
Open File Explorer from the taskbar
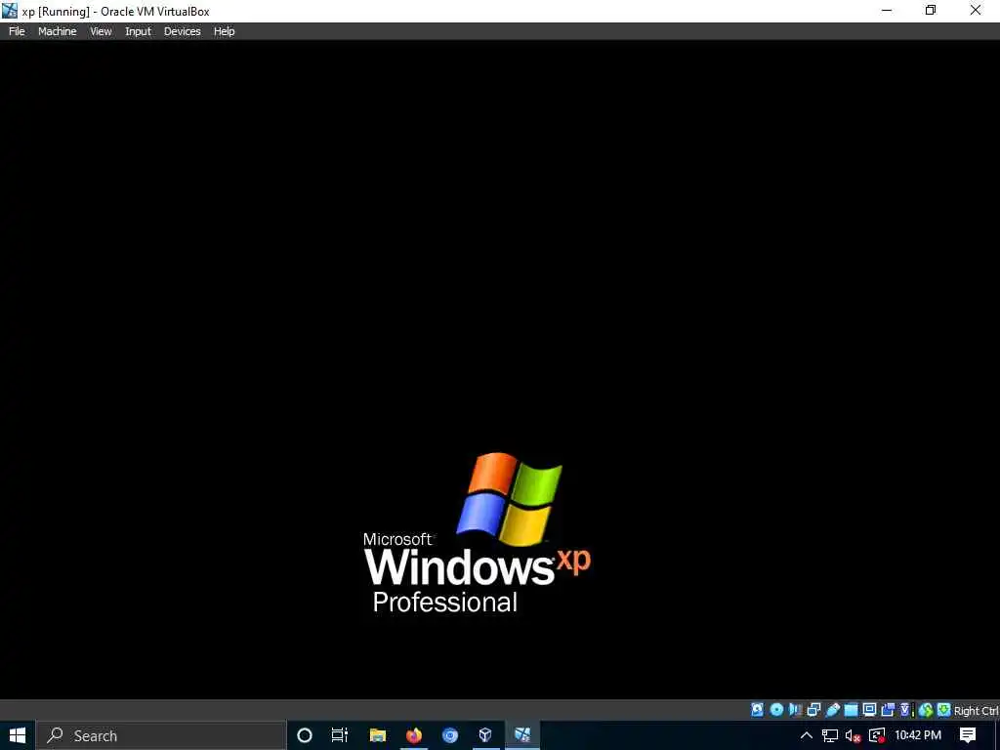(378, 735)
